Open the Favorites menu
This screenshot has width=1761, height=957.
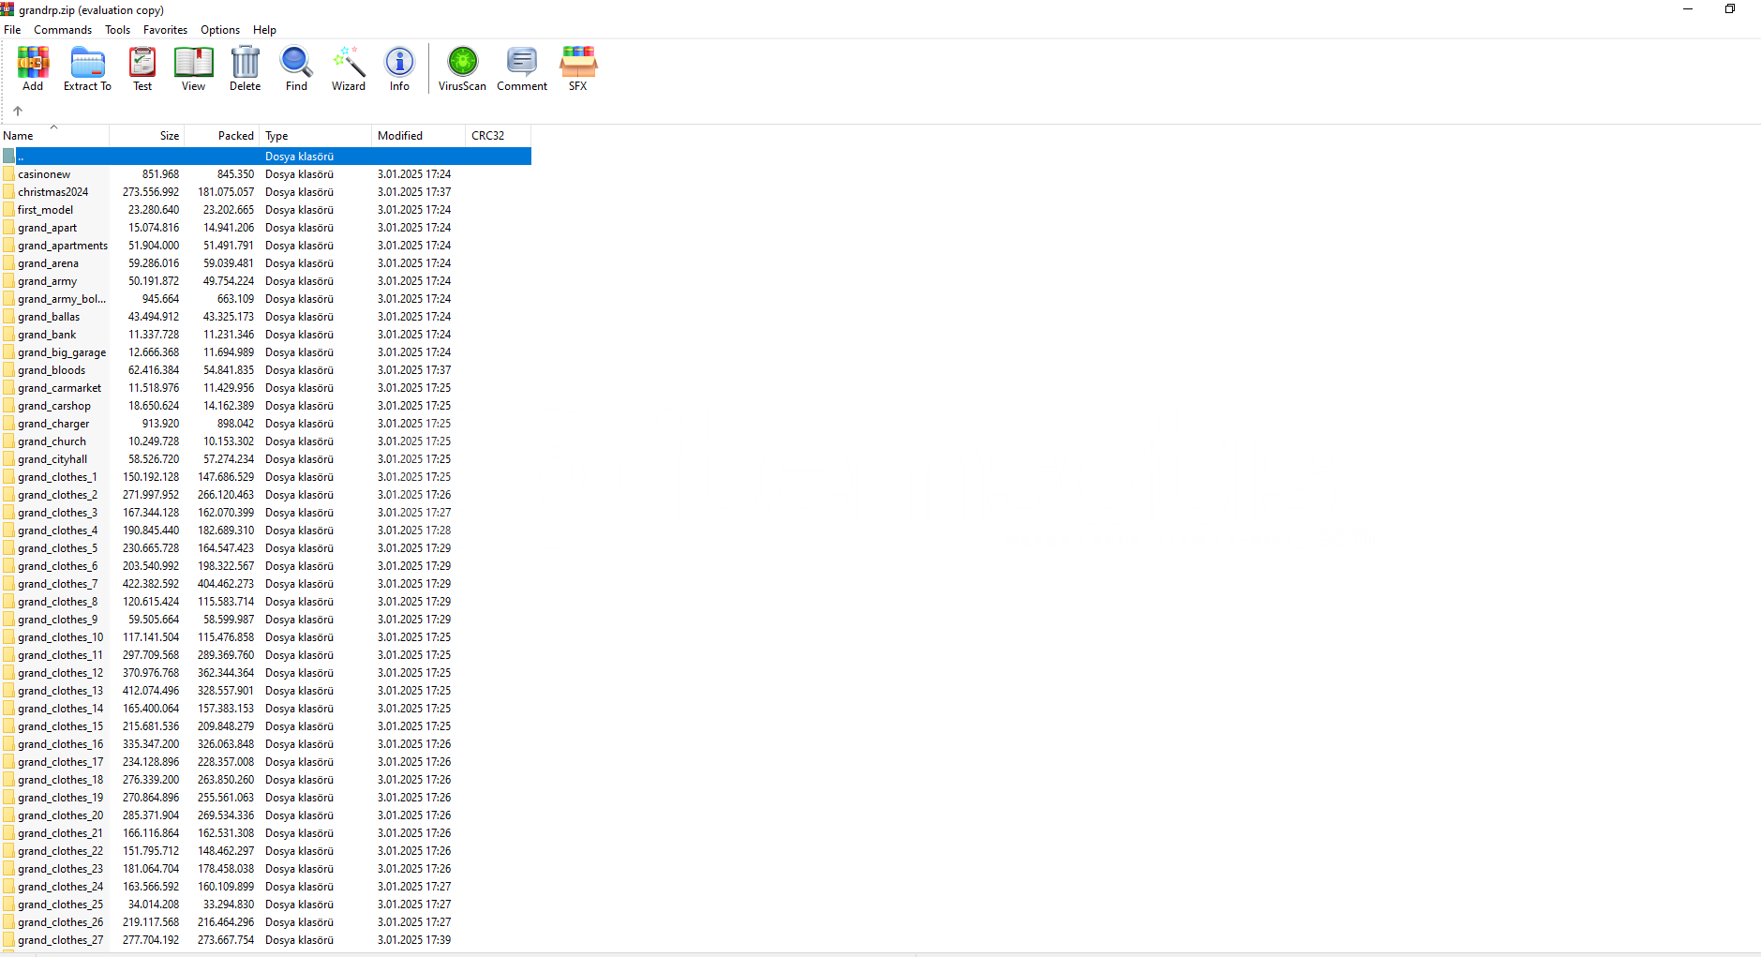coord(166,30)
